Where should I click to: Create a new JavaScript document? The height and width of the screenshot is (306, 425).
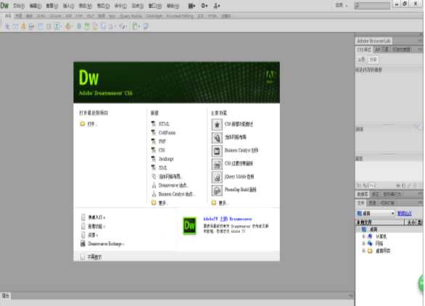(x=166, y=159)
